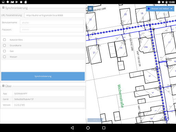Click the blue Synchronisierung button

[43, 76]
